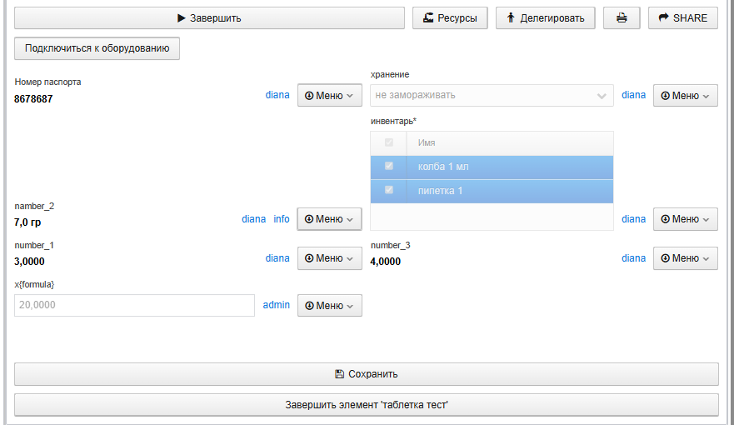The width and height of the screenshot is (734, 425).
Task: Click the diana link for number_3
Action: pyautogui.click(x=633, y=258)
